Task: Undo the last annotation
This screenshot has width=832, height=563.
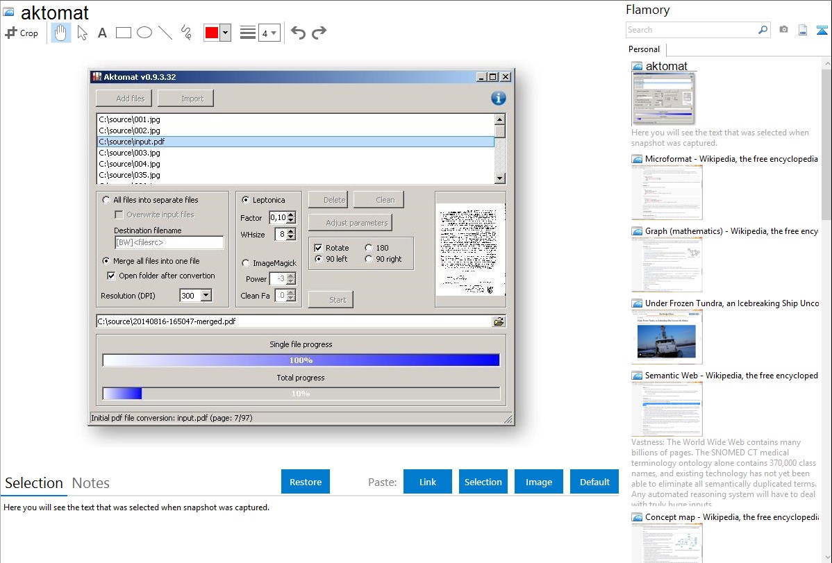Action: coord(298,33)
